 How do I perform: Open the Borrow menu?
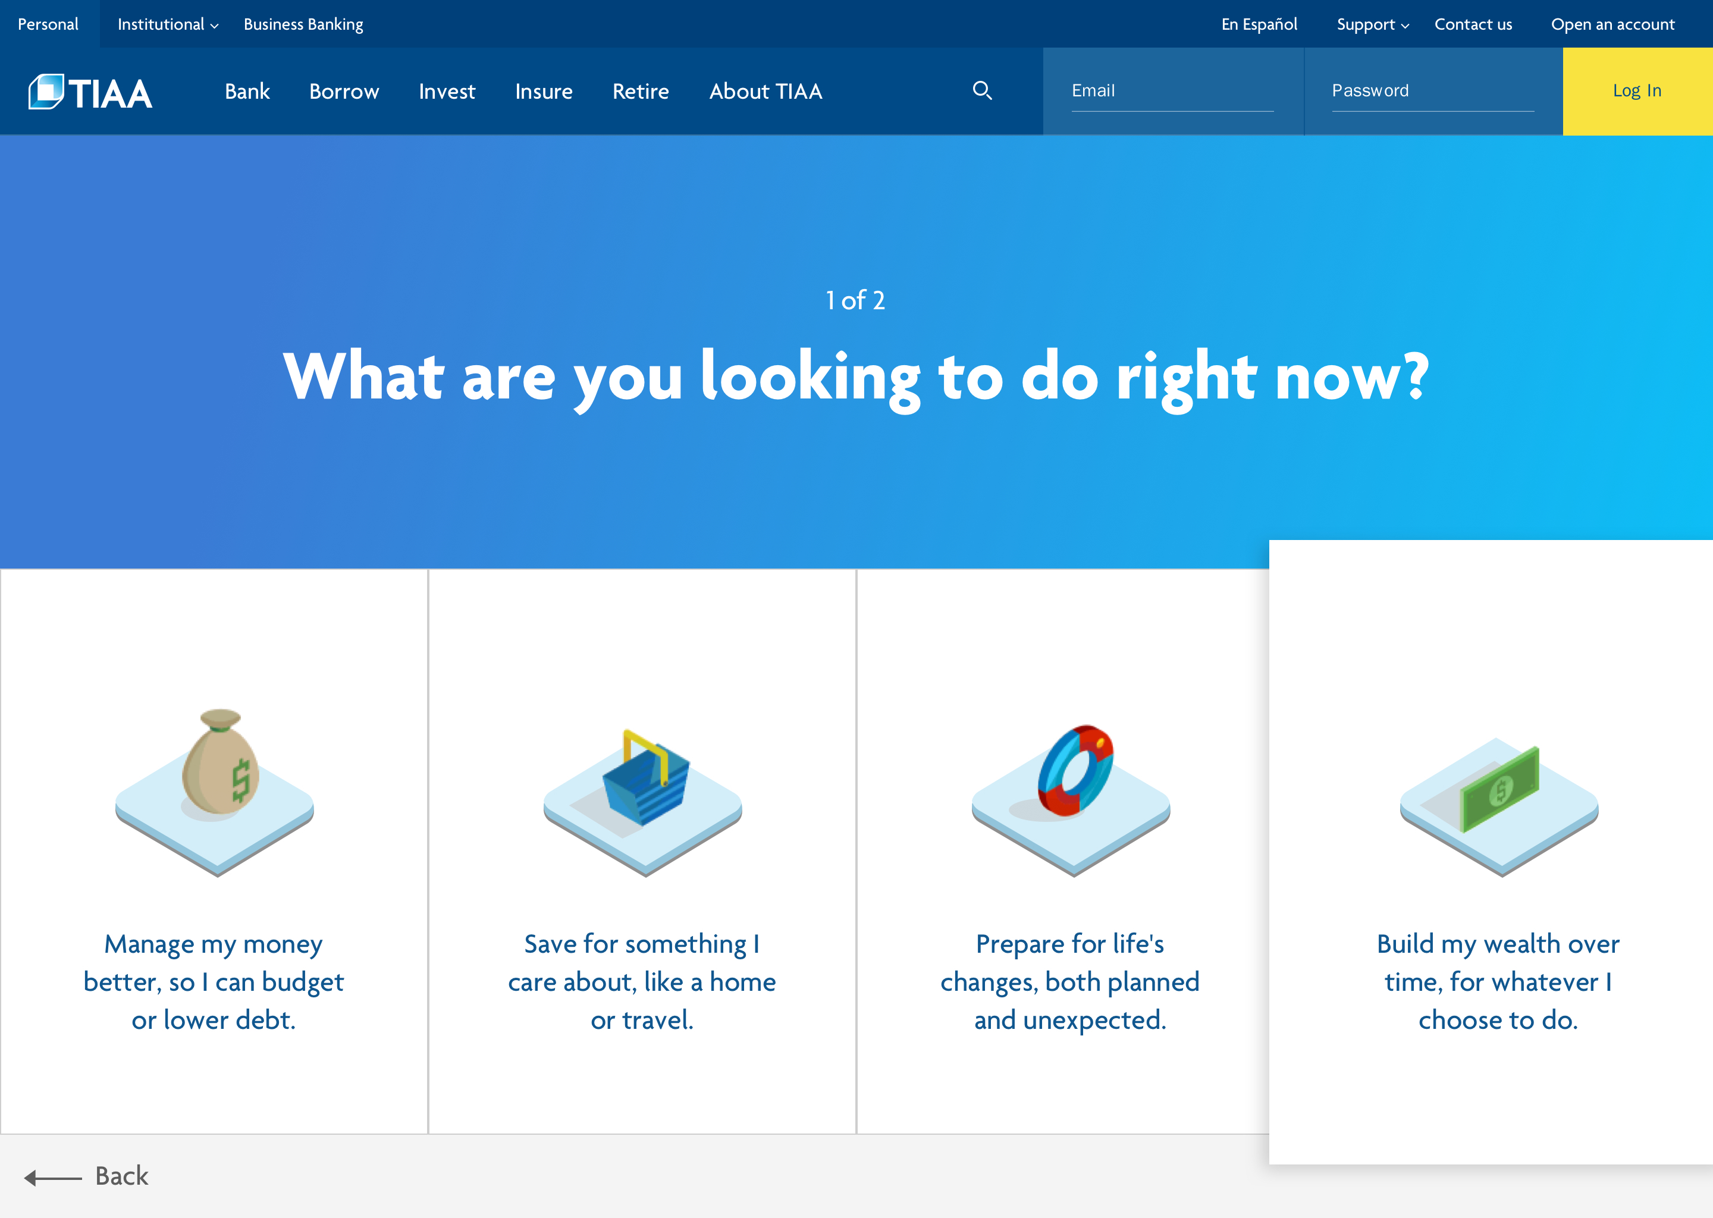(x=344, y=92)
